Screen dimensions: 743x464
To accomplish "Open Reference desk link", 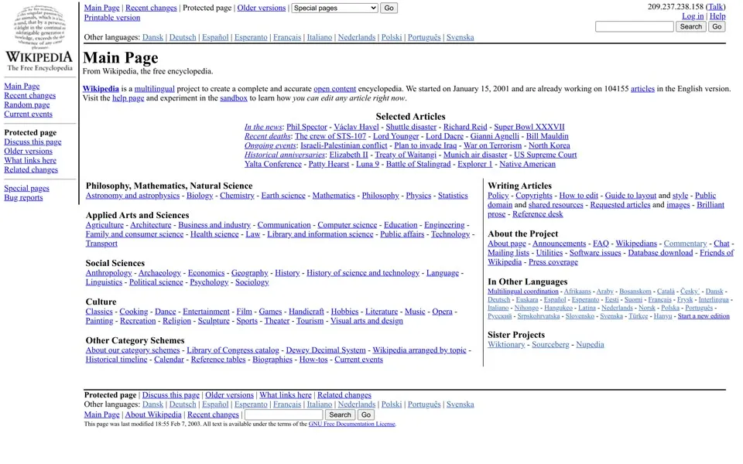I will (538, 214).
